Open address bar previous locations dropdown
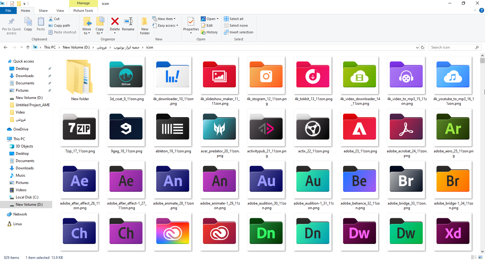The image size is (485, 261). point(417,47)
